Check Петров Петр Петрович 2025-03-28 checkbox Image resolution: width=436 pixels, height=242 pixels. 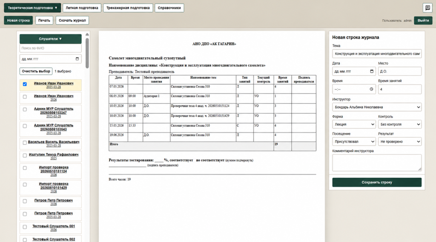tap(25, 214)
